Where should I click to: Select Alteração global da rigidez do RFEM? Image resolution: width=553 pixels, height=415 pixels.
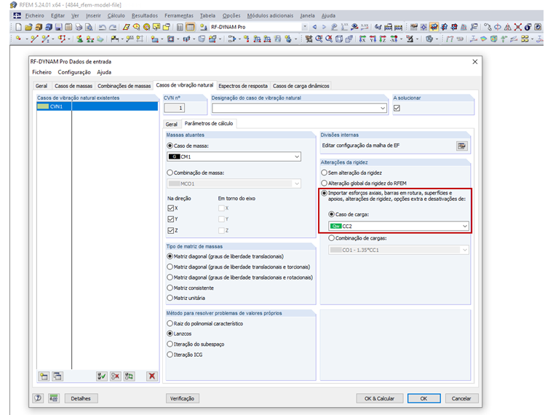coord(324,183)
